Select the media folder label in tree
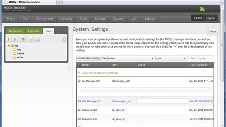Screen dimensions: 226x127 pos(20,57)
